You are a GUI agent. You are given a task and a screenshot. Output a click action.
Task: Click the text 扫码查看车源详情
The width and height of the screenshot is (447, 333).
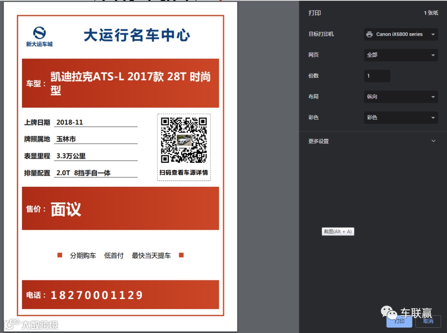tap(184, 172)
